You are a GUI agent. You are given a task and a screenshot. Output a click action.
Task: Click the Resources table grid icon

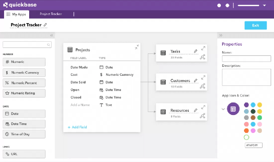coord(163,112)
